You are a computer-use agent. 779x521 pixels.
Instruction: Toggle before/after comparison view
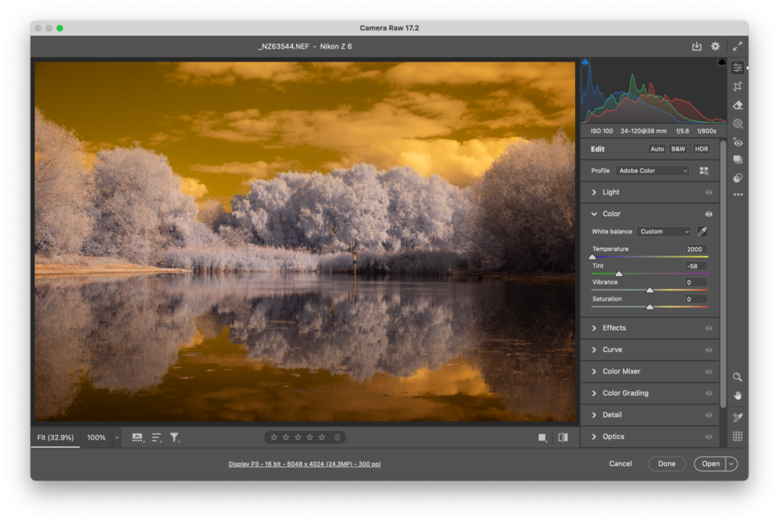[x=563, y=437]
